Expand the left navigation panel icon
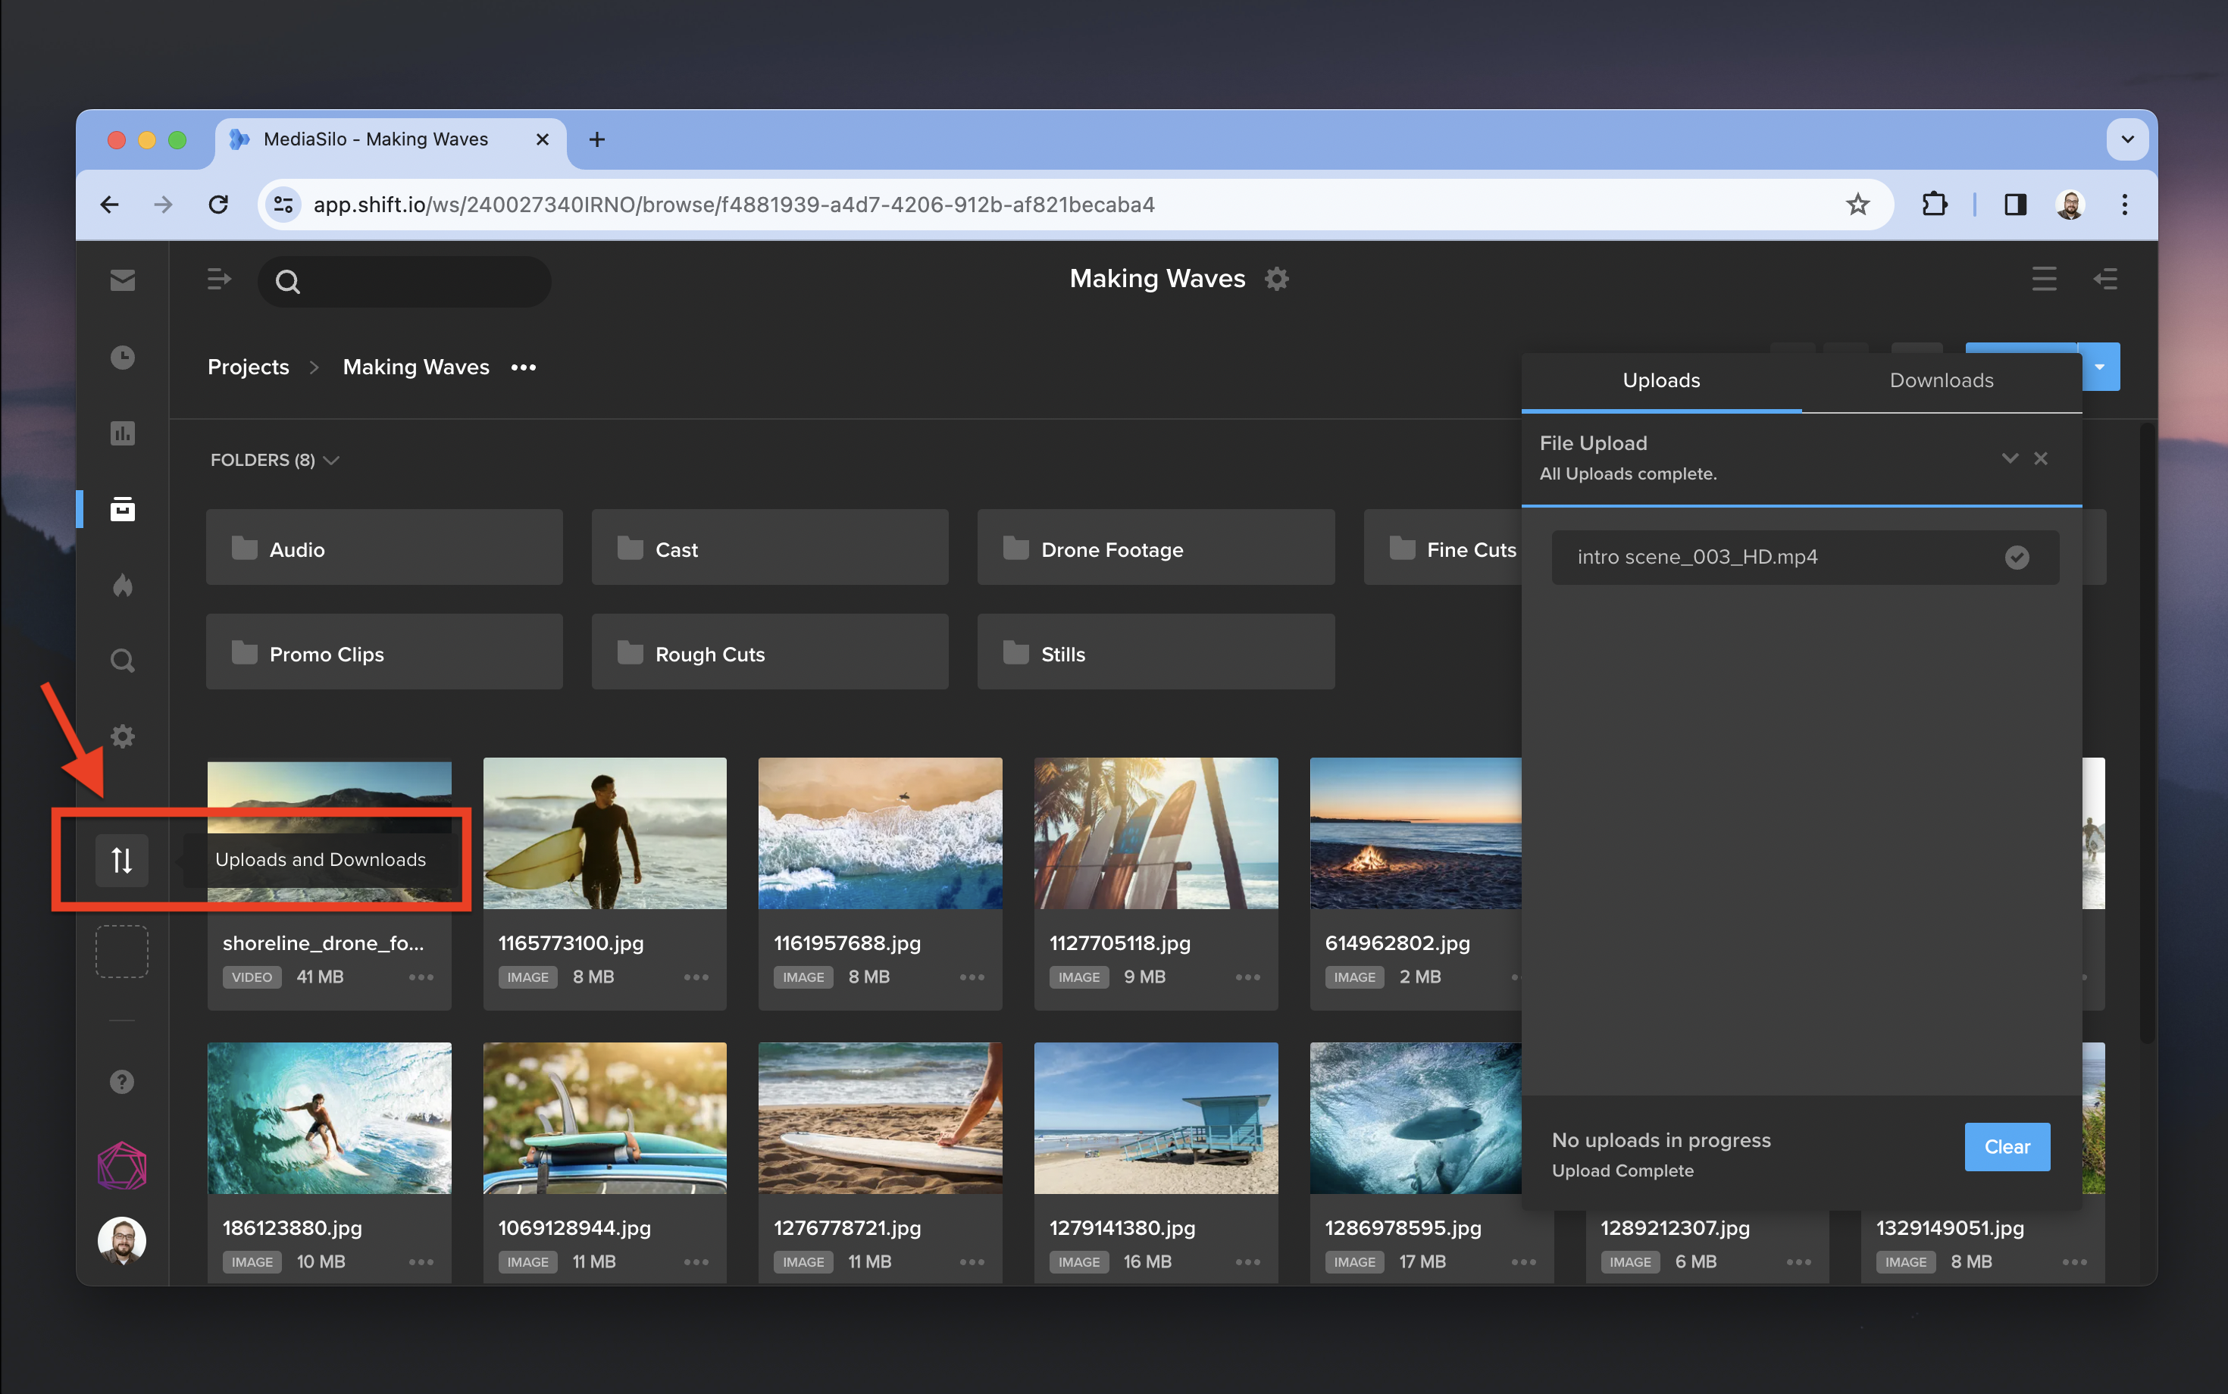2228x1394 pixels. click(218, 280)
